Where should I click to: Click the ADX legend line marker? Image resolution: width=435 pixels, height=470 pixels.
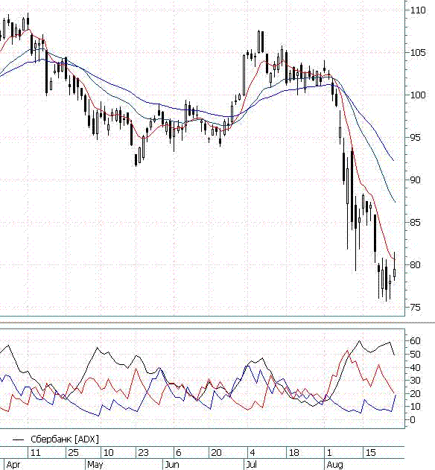coord(19,439)
